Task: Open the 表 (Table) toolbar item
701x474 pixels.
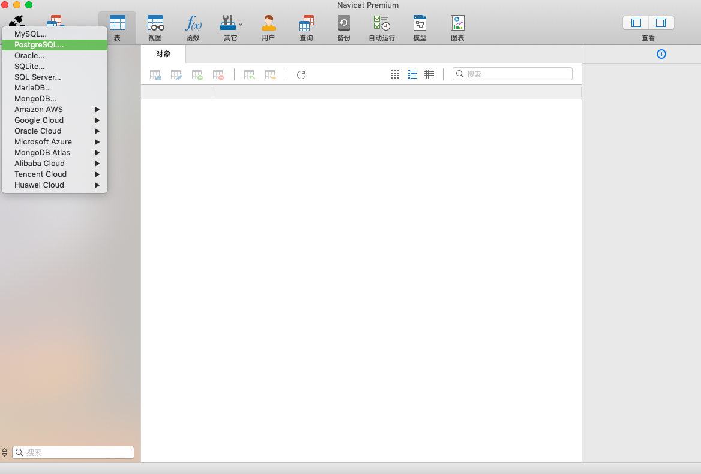Action: click(x=117, y=28)
